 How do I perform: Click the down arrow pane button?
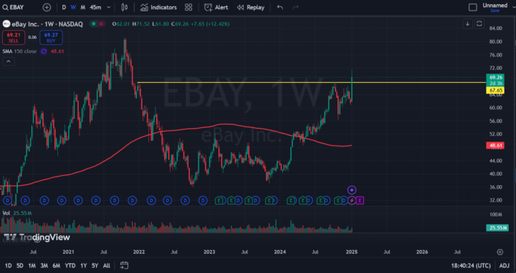(467, 24)
